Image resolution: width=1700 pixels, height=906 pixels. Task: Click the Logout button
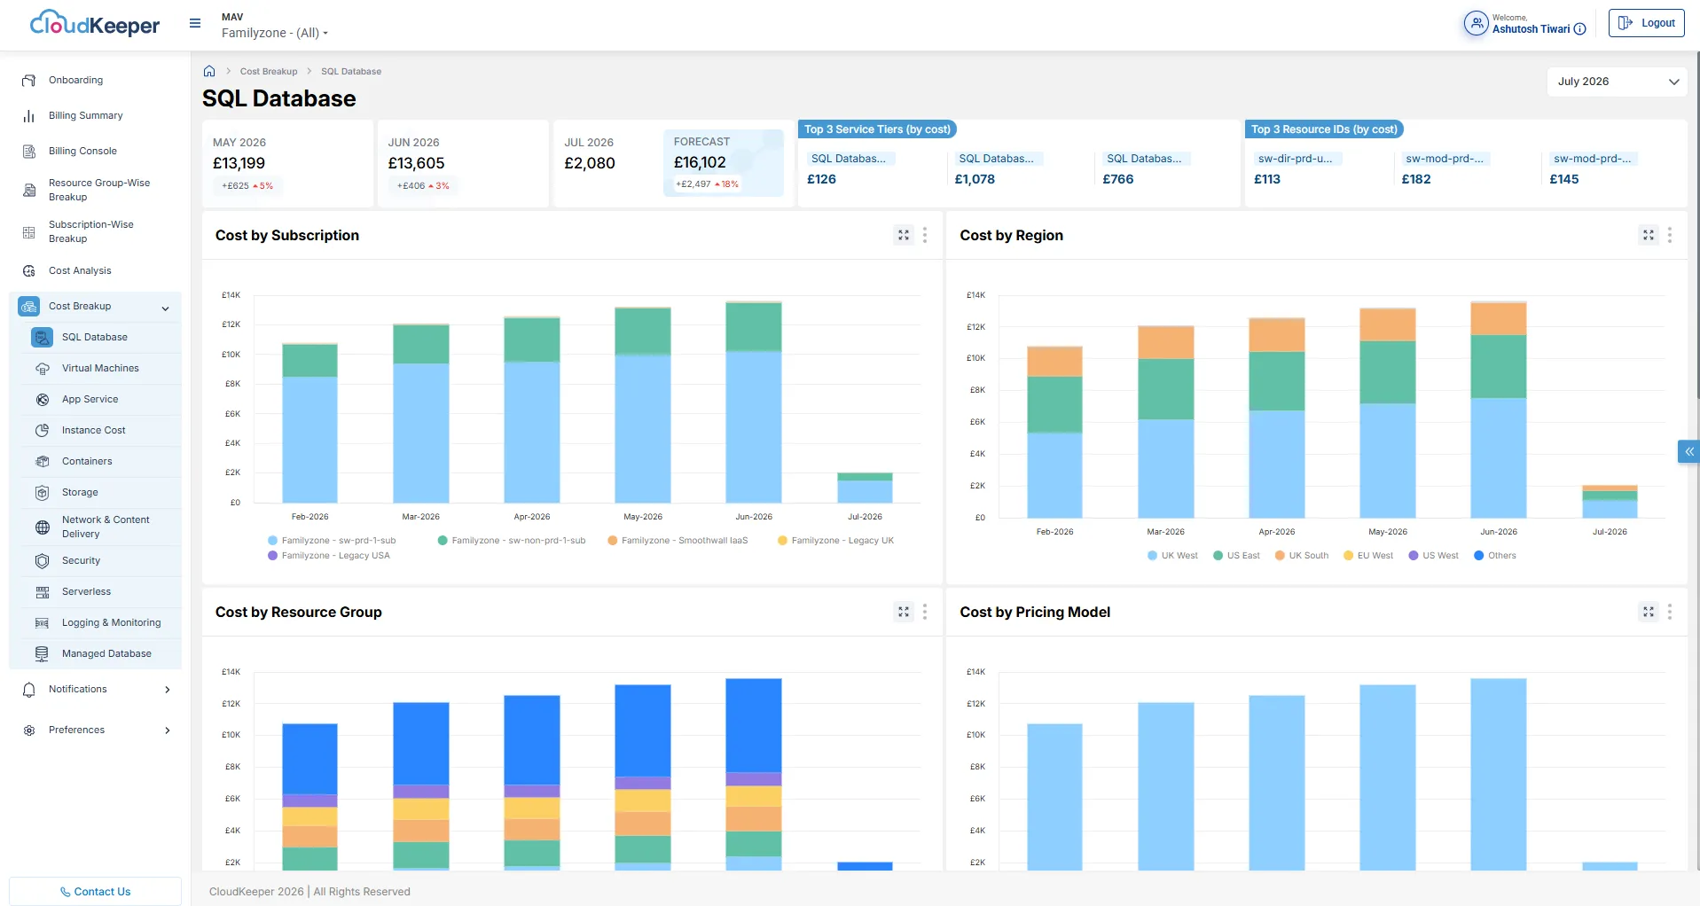(1647, 23)
